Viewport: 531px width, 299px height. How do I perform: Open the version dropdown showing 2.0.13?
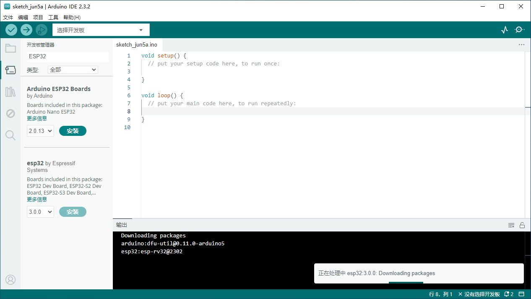click(x=41, y=131)
